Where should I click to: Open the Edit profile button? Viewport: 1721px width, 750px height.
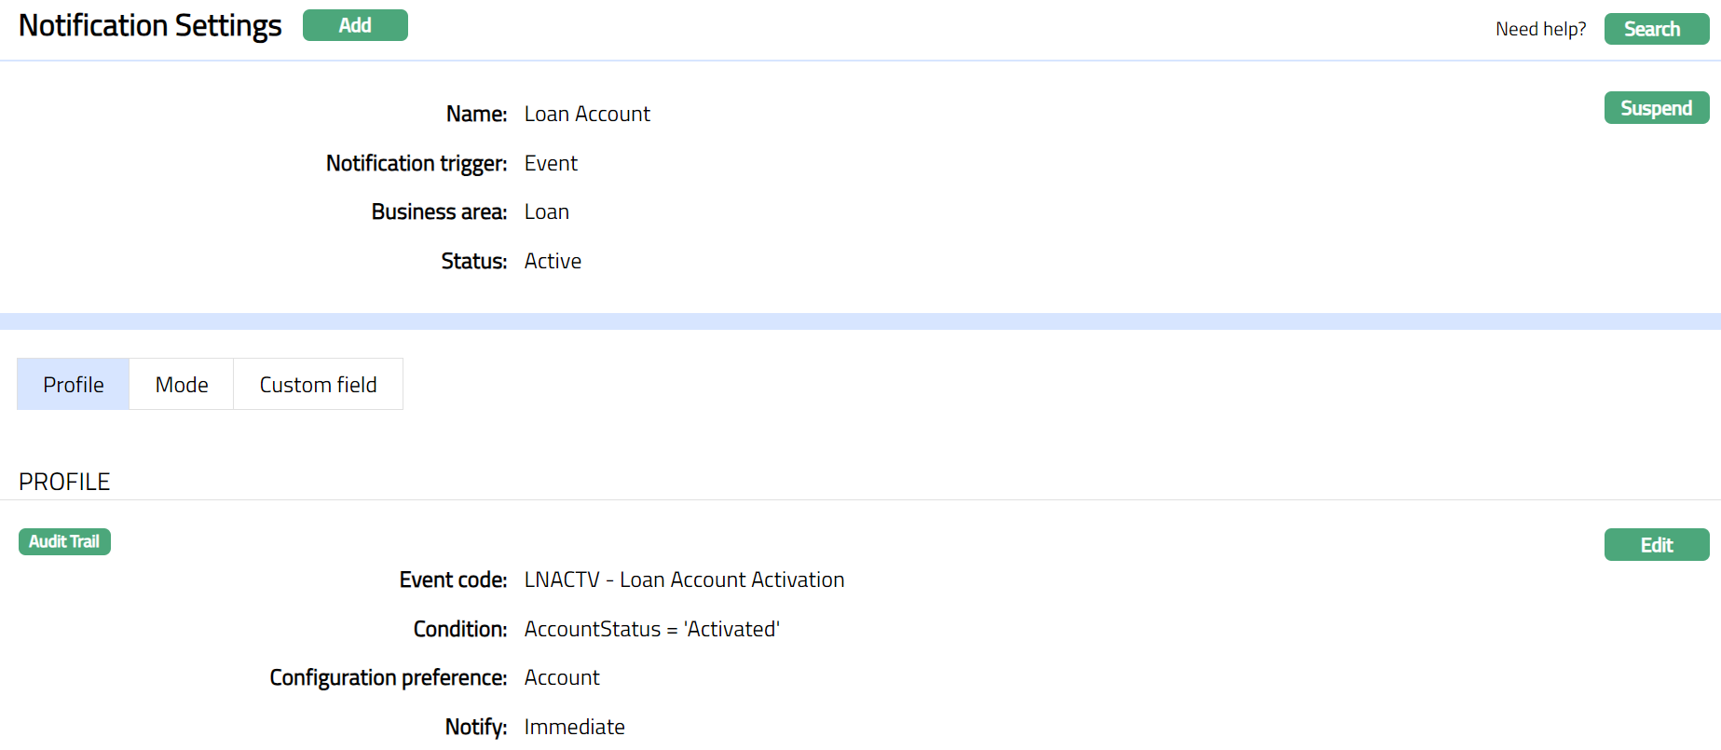pyautogui.click(x=1656, y=545)
